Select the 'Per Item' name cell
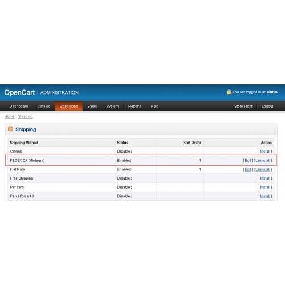 pyautogui.click(x=17, y=188)
